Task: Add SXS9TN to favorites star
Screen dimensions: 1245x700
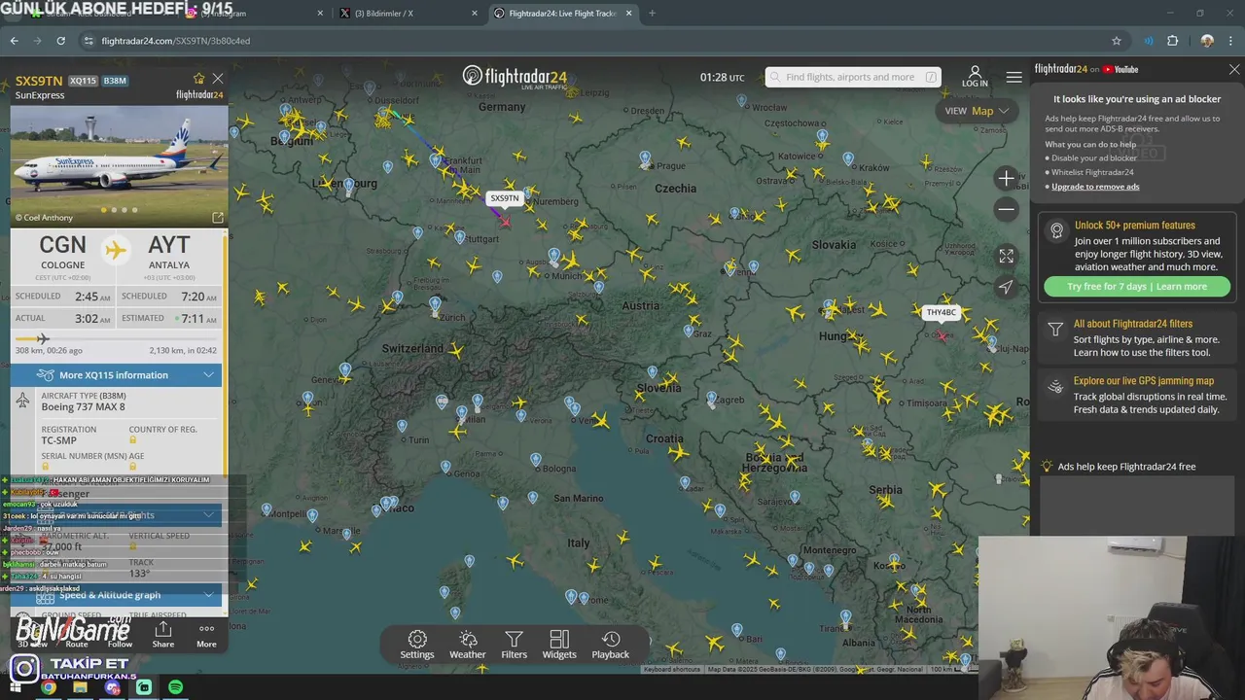Action: coord(199,79)
